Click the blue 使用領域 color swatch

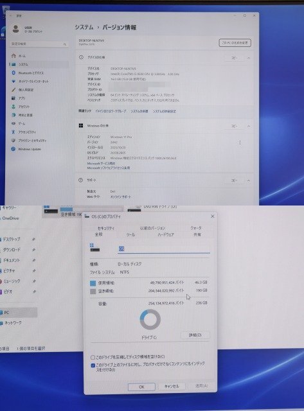[93, 283]
